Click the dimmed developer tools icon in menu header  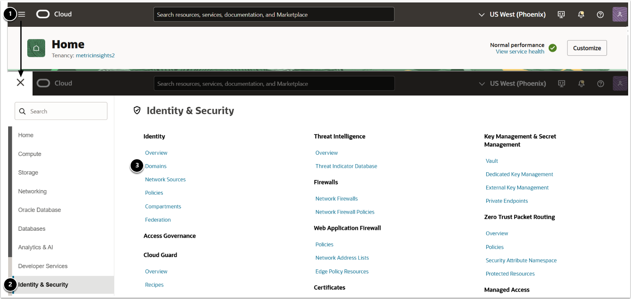click(561, 83)
